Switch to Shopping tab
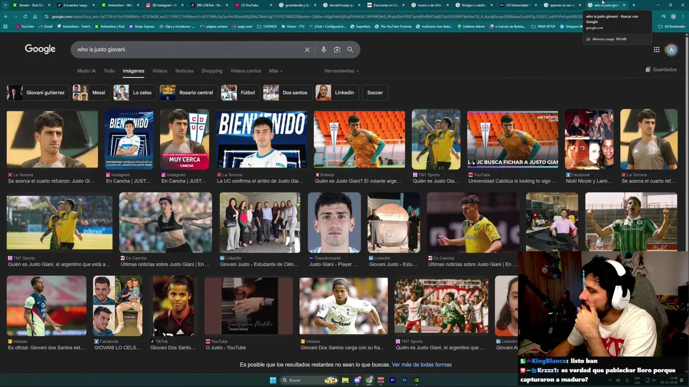Viewport: 689px width, 387px height. pos(212,71)
